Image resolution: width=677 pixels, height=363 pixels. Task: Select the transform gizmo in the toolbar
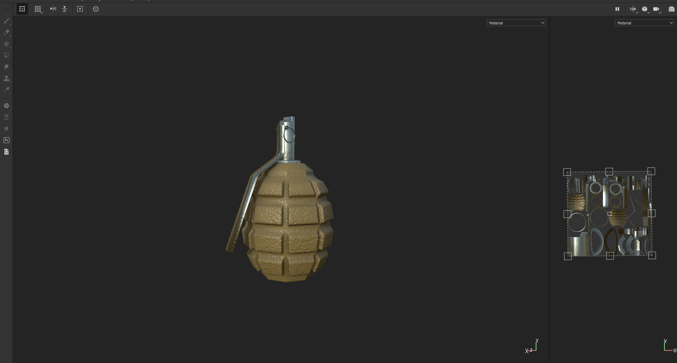(22, 9)
